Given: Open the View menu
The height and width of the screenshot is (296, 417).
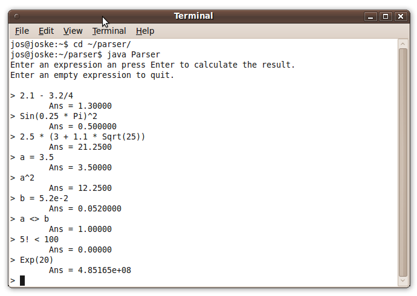Looking at the screenshot, I should coord(73,31).
